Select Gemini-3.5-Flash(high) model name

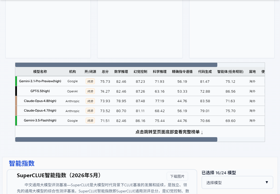(x=40, y=120)
